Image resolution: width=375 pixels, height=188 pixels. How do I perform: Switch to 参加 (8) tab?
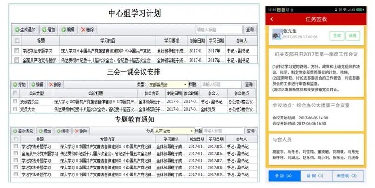[284, 176]
